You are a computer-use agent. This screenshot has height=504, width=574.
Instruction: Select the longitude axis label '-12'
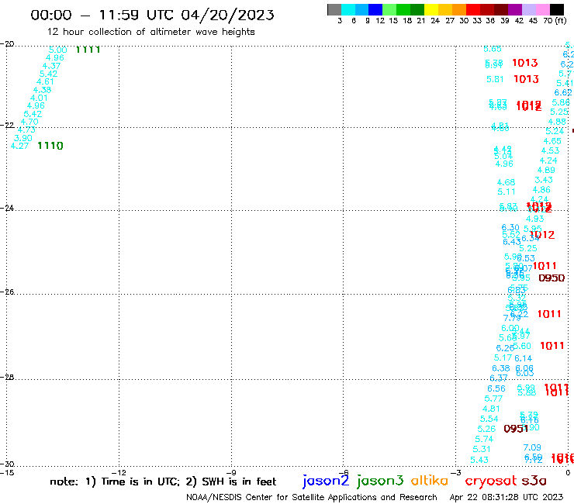119,472
